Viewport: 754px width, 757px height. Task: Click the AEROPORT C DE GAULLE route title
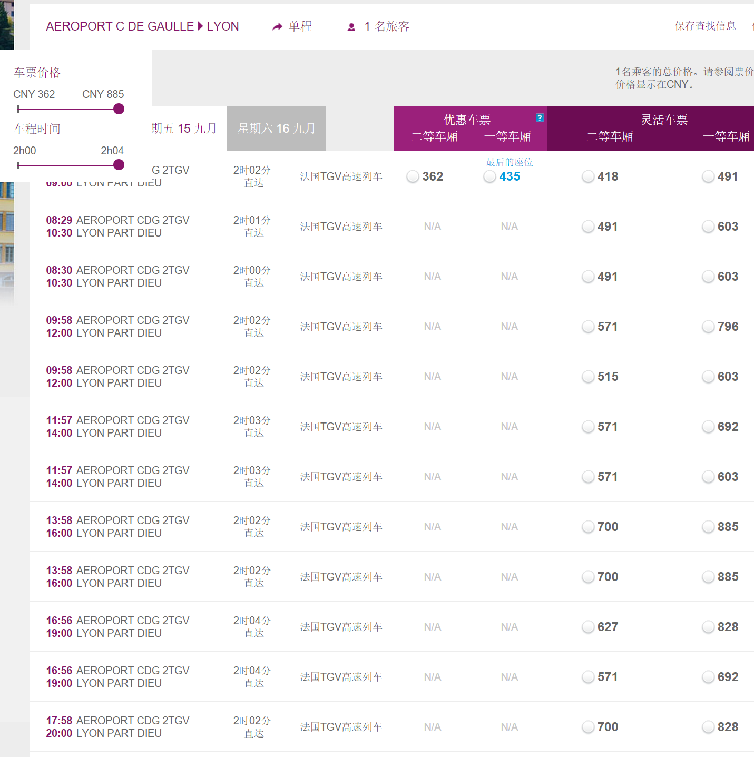(120, 26)
